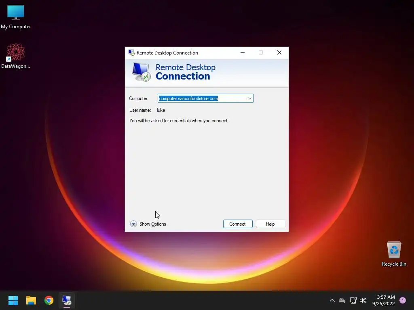Minimize the Remote Desktop Connection window
This screenshot has height=310, width=414.
pyautogui.click(x=243, y=52)
